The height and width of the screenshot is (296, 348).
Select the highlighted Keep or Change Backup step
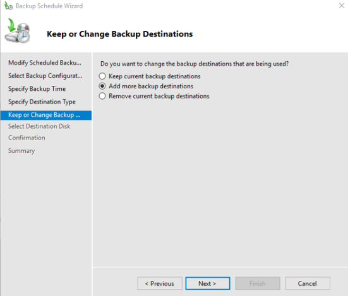46,115
